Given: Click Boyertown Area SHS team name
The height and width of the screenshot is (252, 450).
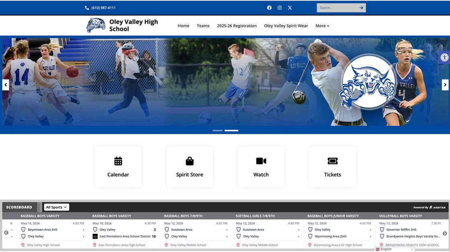Looking at the screenshot, I should pos(43,229).
